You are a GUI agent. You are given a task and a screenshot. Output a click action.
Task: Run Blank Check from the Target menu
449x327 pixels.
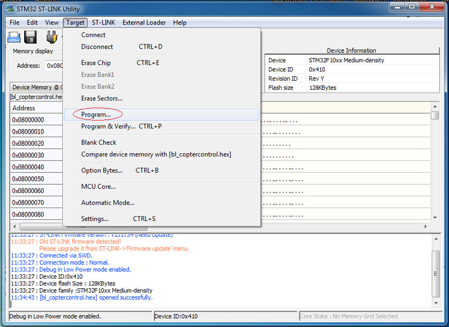click(162, 142)
